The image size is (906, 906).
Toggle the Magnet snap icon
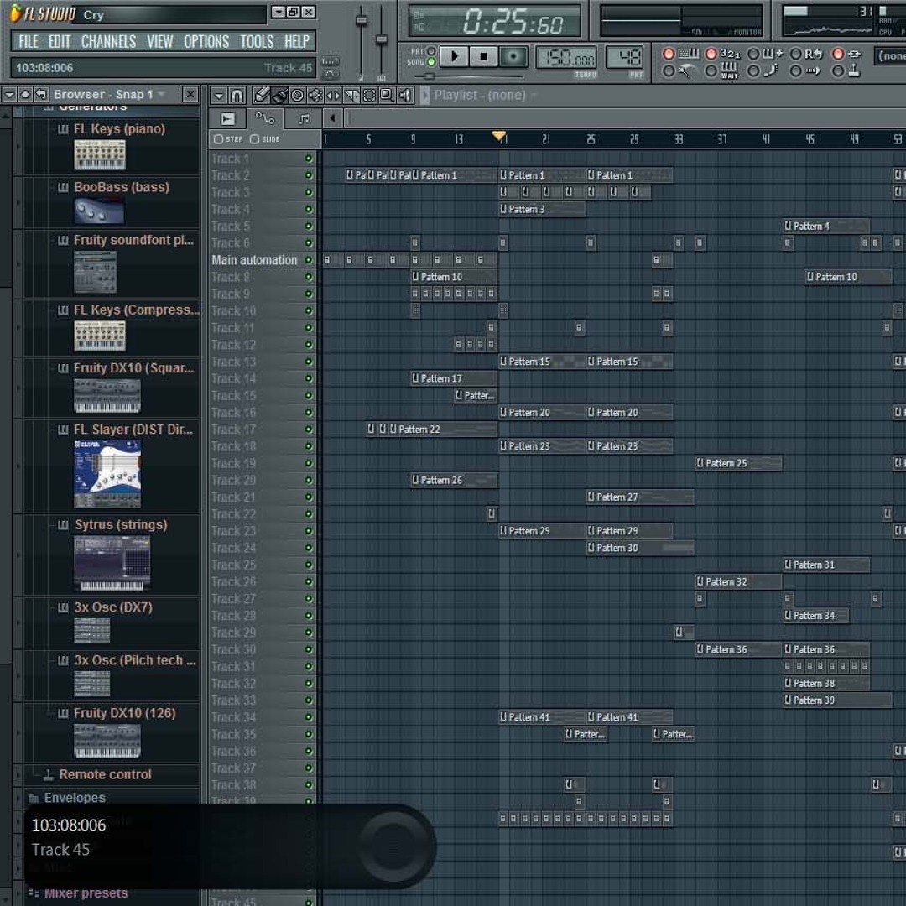coord(237,95)
